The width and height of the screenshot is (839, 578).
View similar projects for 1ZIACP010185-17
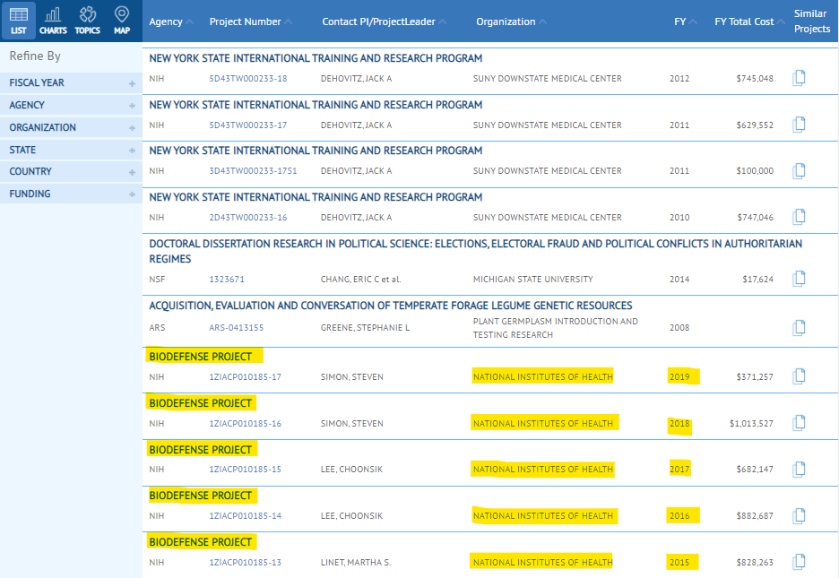[799, 376]
